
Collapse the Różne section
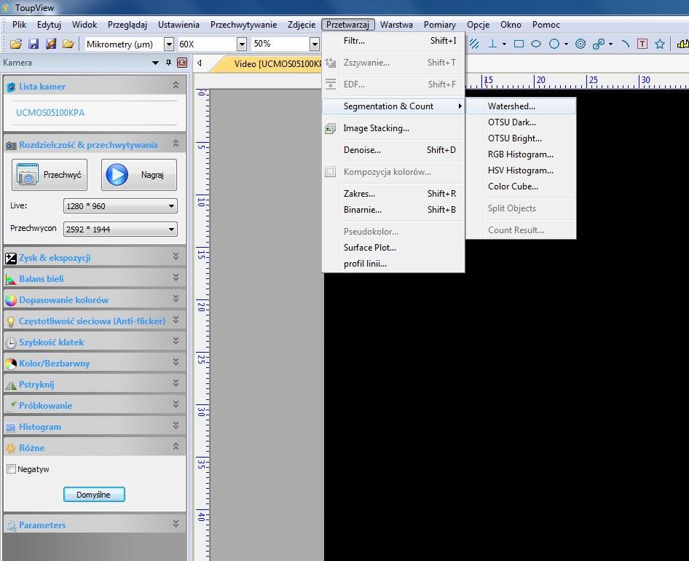pyautogui.click(x=176, y=446)
